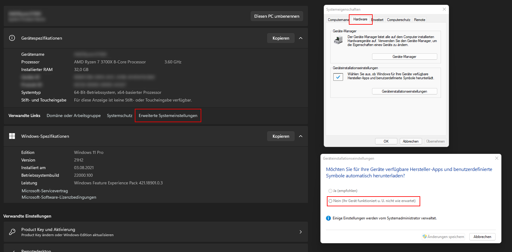The image size is (512, 252).
Task: Collapse the Windows-Spezifikationen section
Action: pos(301,136)
